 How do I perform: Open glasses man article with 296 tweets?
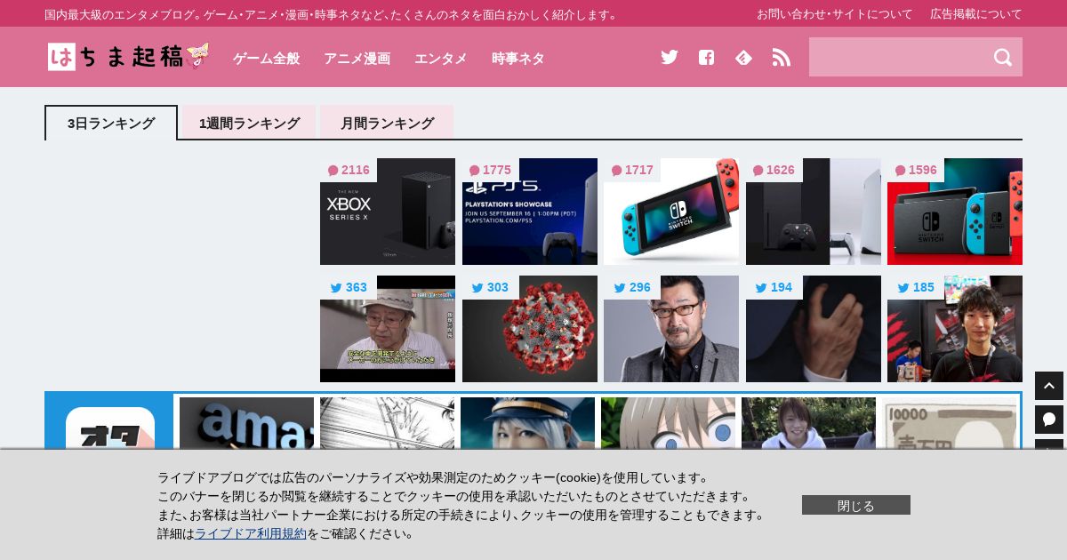pyautogui.click(x=671, y=329)
